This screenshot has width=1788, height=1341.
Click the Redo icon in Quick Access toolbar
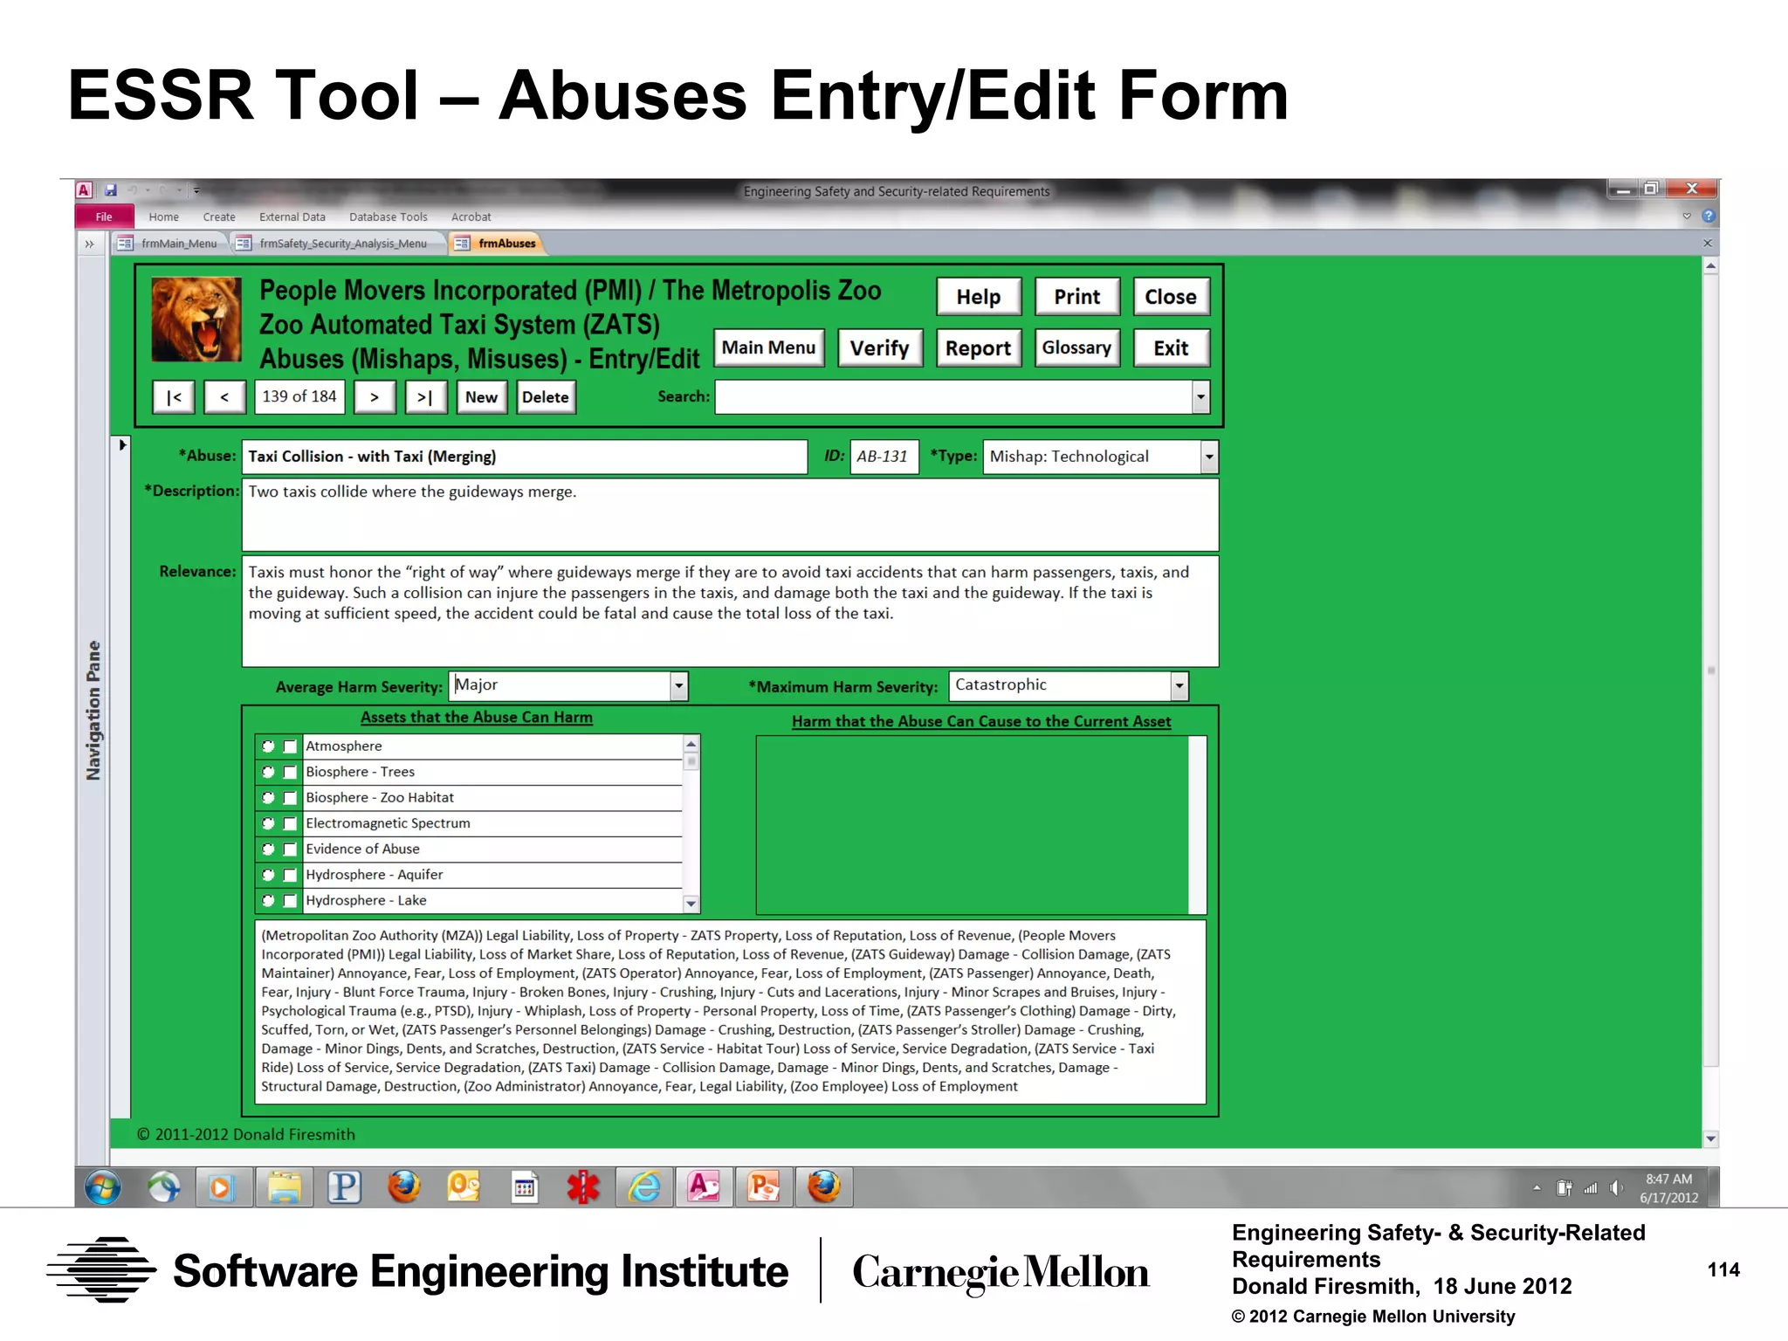(x=163, y=189)
